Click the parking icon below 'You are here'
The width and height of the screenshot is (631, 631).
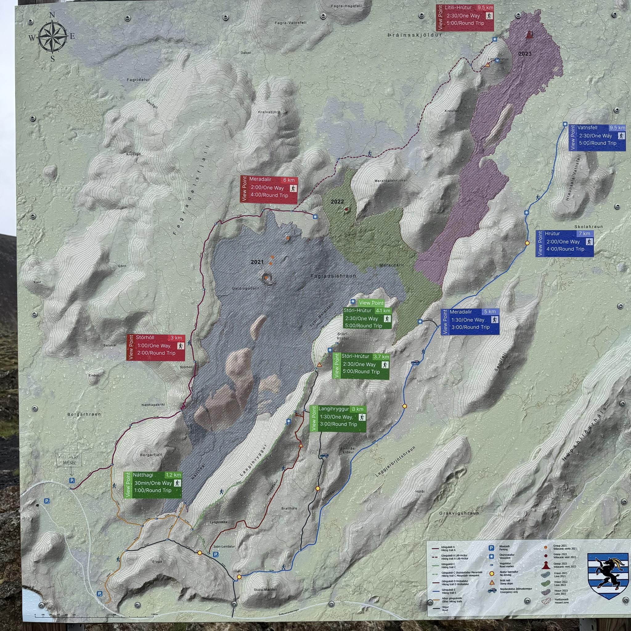point(71,480)
